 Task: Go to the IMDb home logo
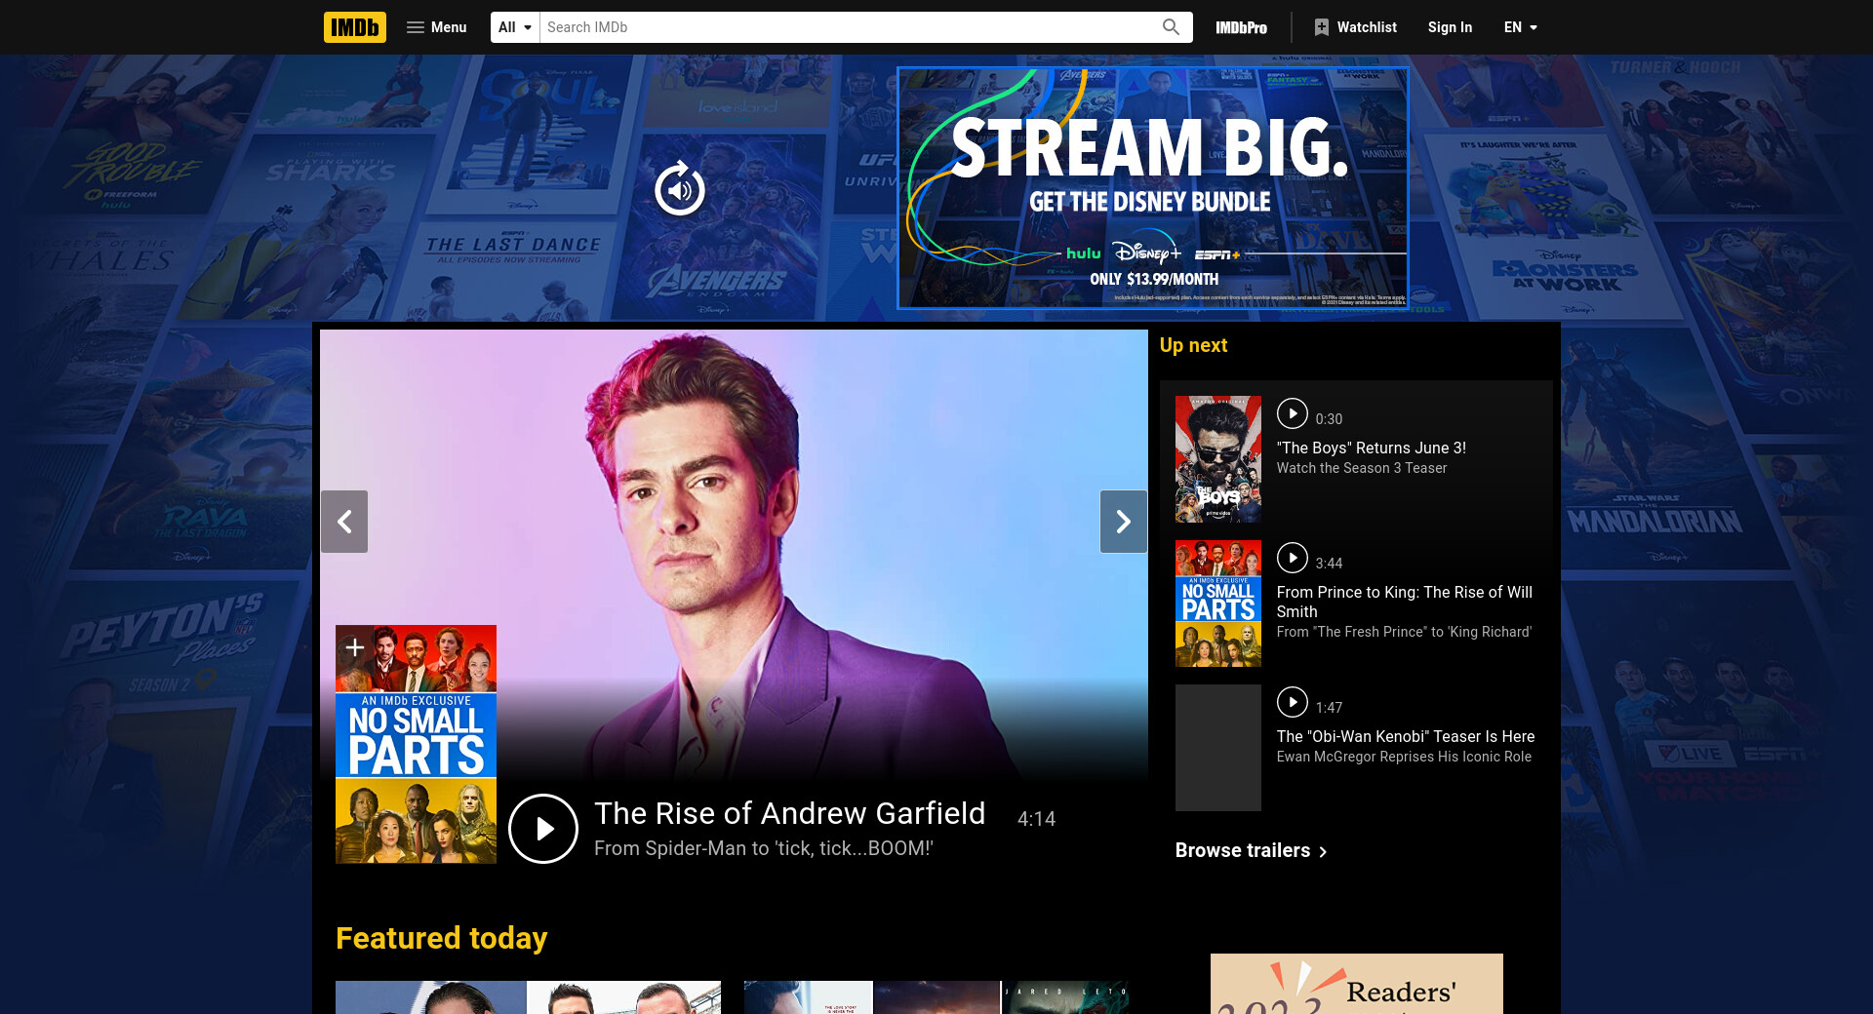click(355, 27)
